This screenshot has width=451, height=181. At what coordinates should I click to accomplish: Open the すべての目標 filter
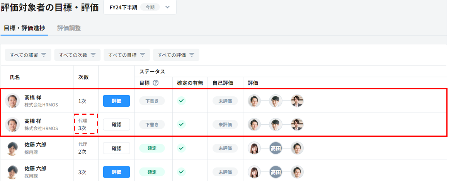coord(126,55)
